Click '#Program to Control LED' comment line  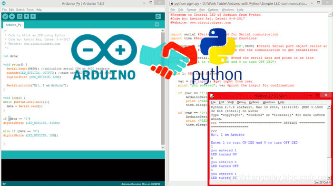click(x=215, y=14)
